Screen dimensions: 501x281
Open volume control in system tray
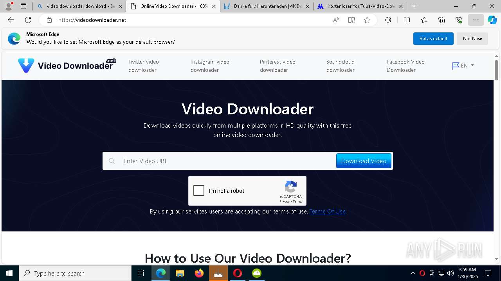(451, 273)
